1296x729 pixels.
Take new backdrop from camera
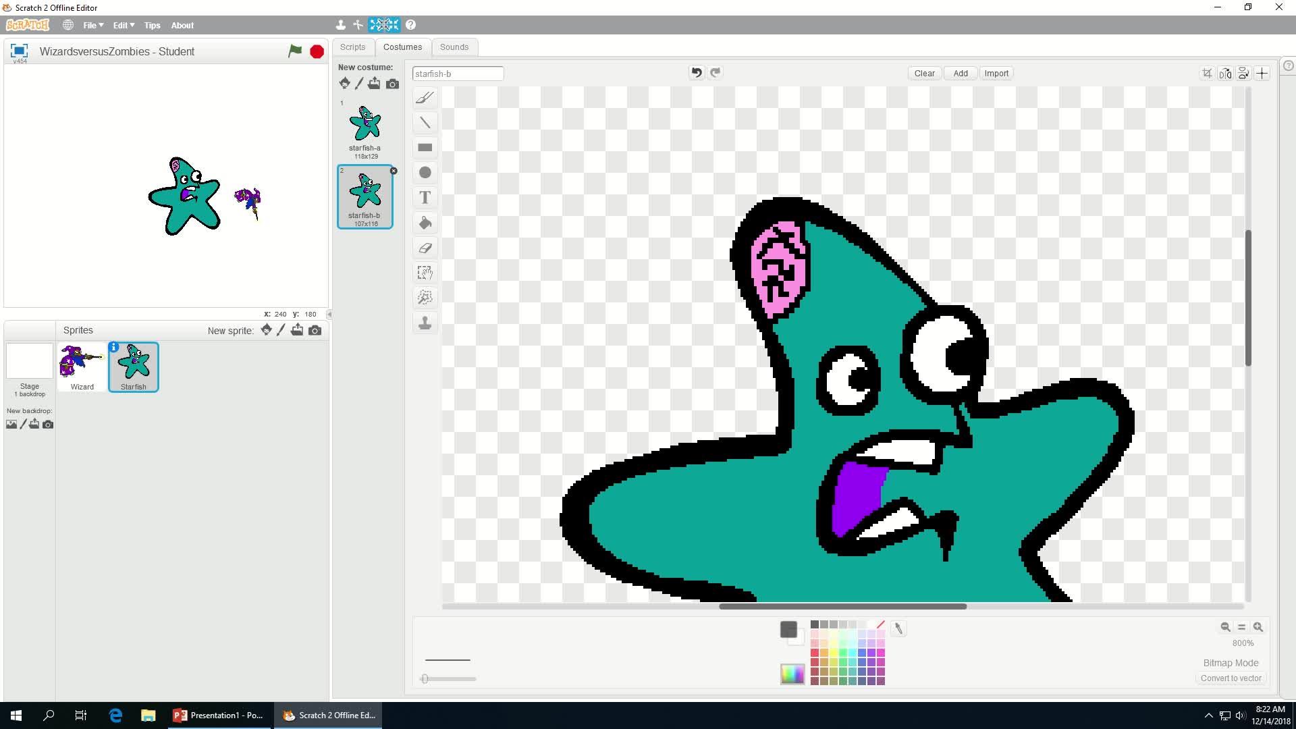click(x=48, y=425)
